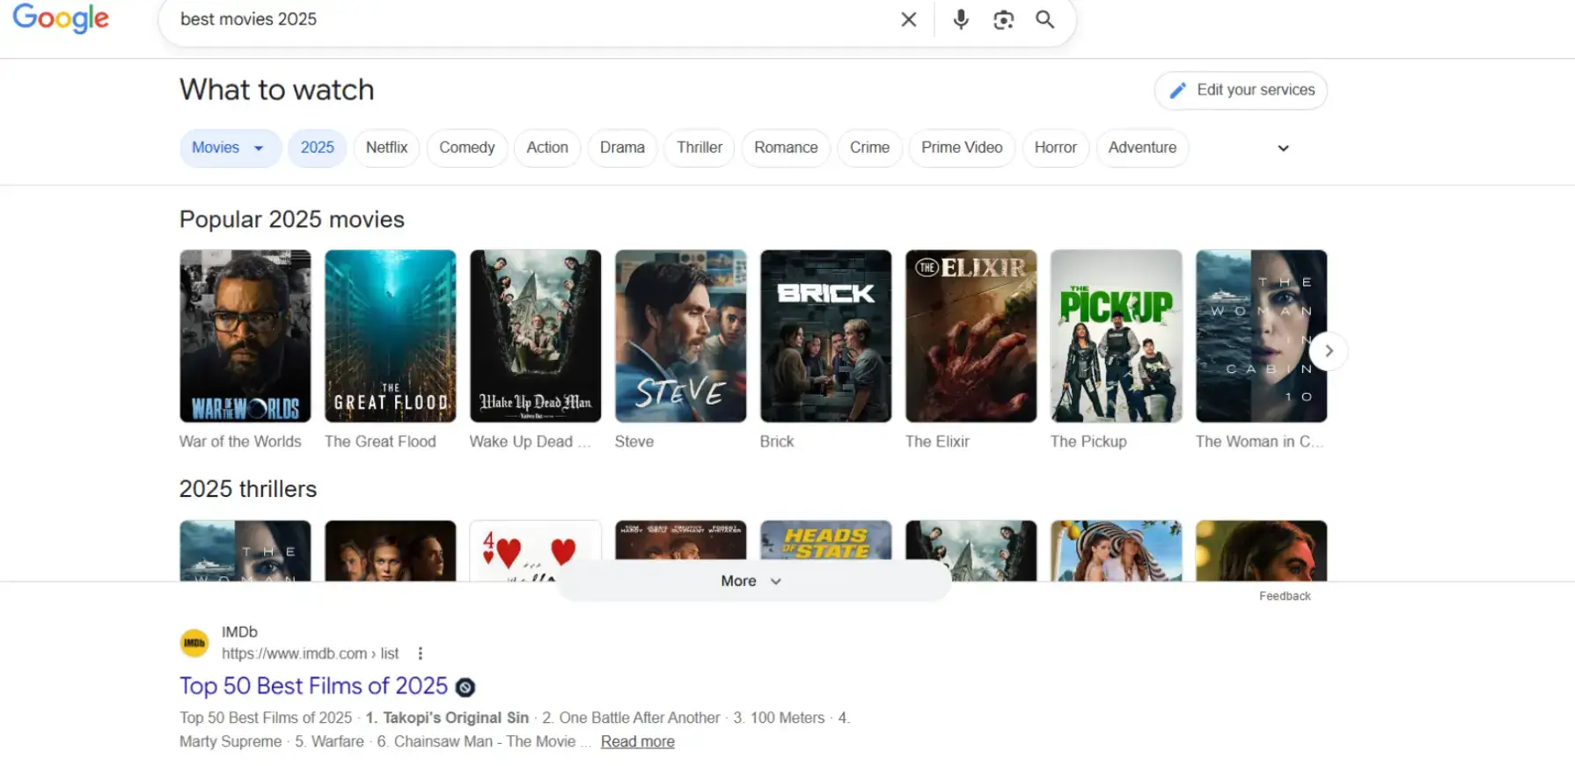Advance popular movies carousel with right arrow
The height and width of the screenshot is (766, 1575).
point(1329,351)
